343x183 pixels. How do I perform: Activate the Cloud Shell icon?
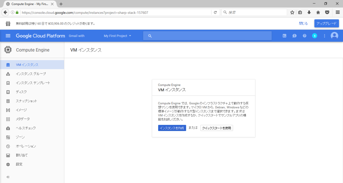pyautogui.click(x=284, y=36)
